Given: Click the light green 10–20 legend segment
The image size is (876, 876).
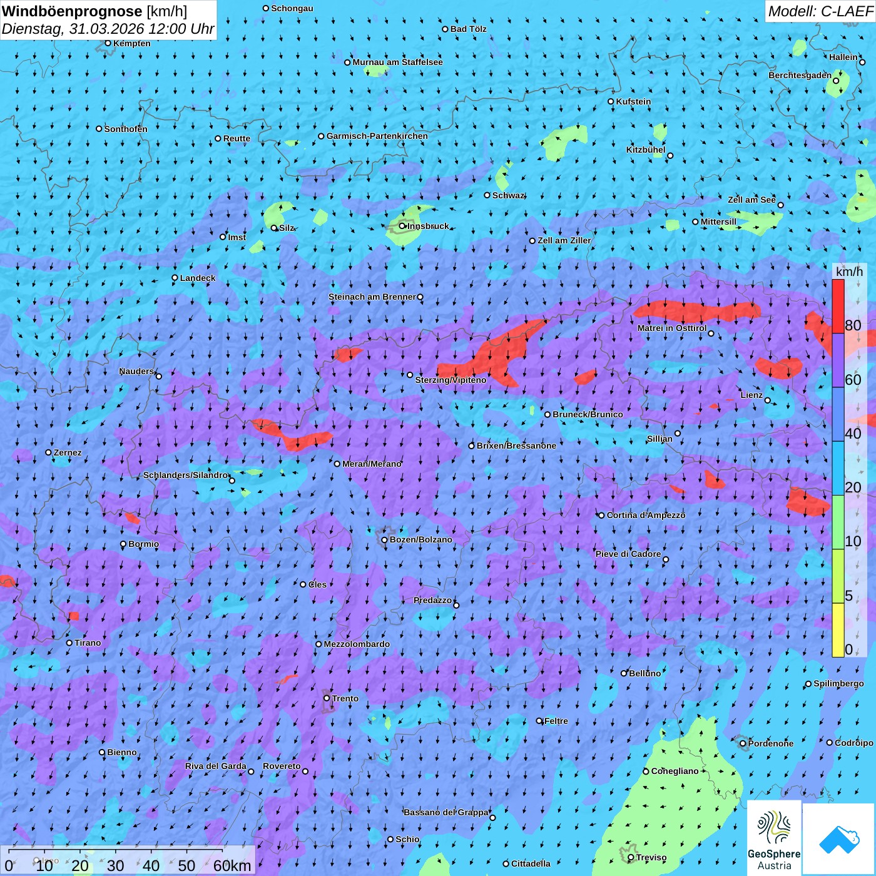Looking at the screenshot, I should 838,522.
